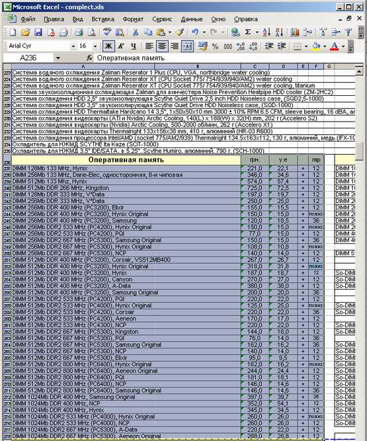The width and height of the screenshot is (367, 441).
Task: Open the Undo history dropdown arrow
Action: [204, 32]
